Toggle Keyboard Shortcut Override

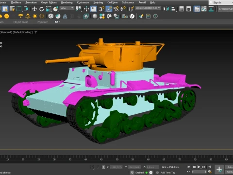[x=94, y=9]
